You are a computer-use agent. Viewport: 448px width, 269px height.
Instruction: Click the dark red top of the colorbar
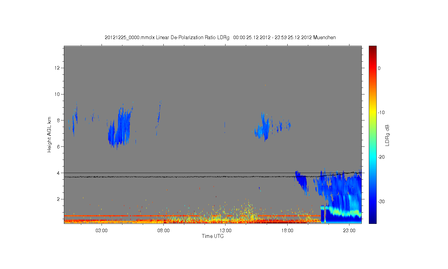373,48
